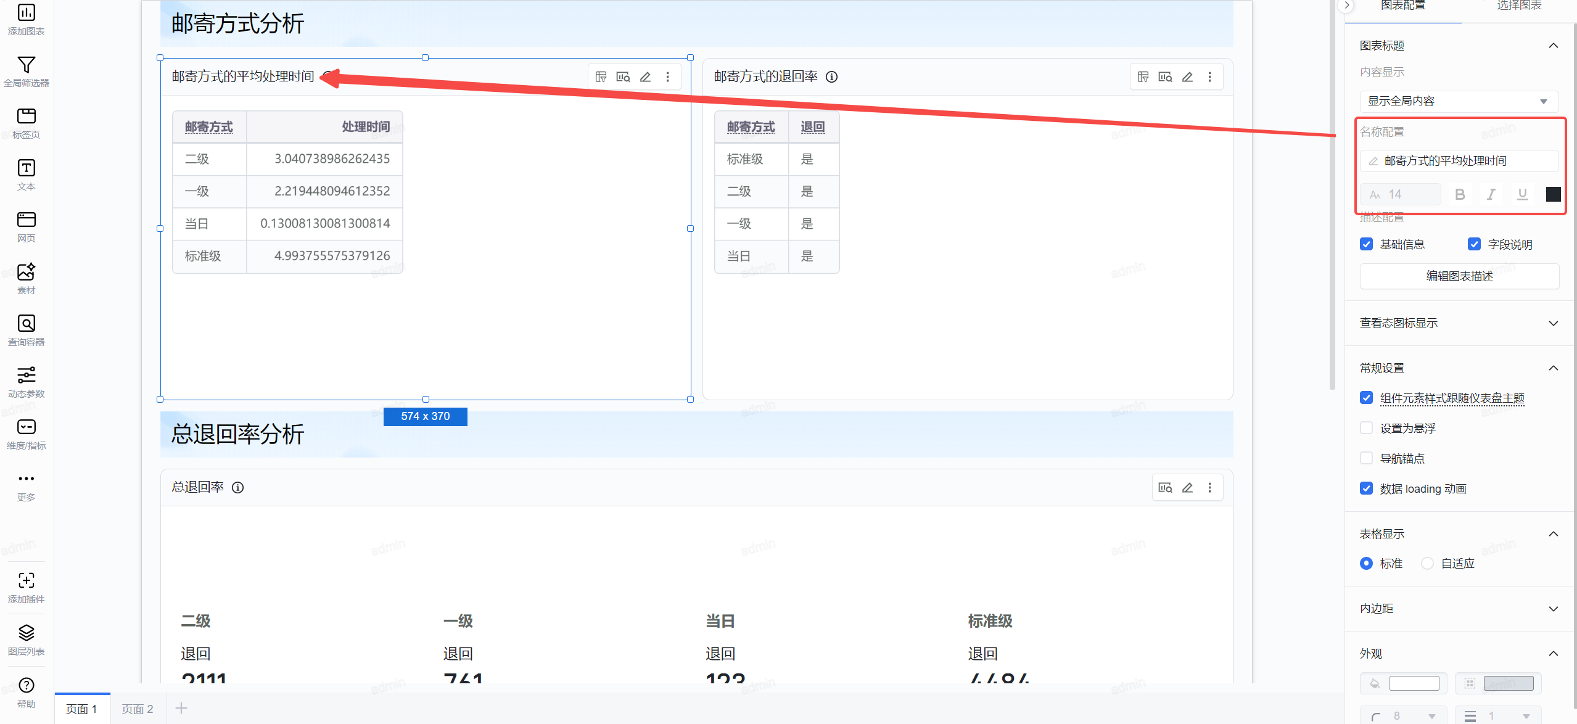Uncheck the 基础信息 checkbox

point(1366,244)
